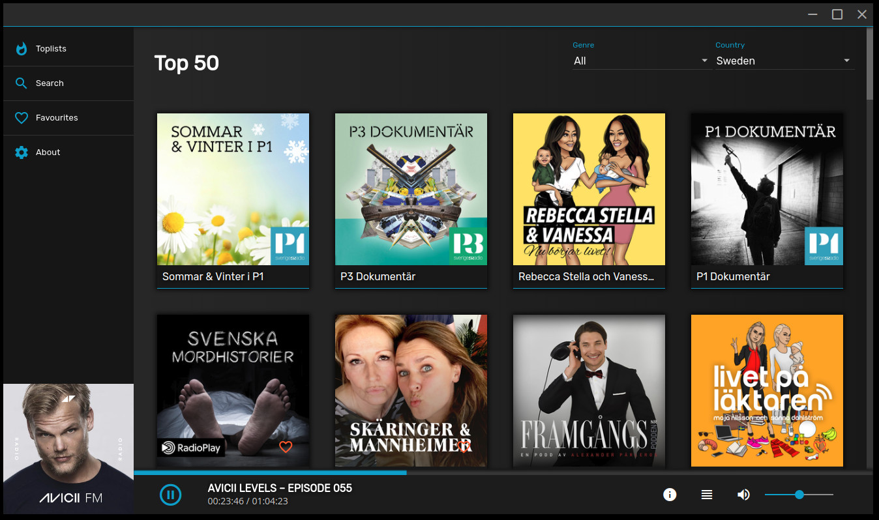Open the playlist queue icon

[x=707, y=495]
